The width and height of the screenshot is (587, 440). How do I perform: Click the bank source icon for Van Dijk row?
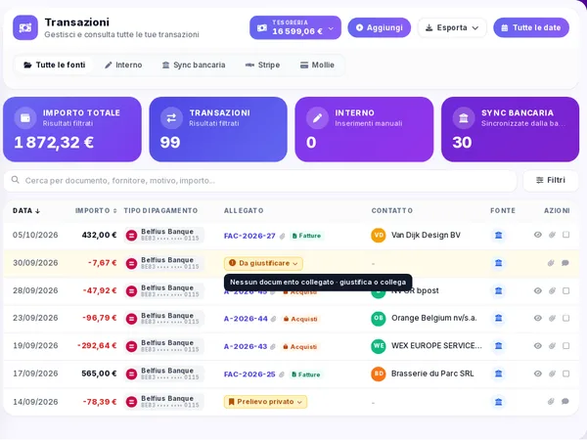tap(498, 235)
